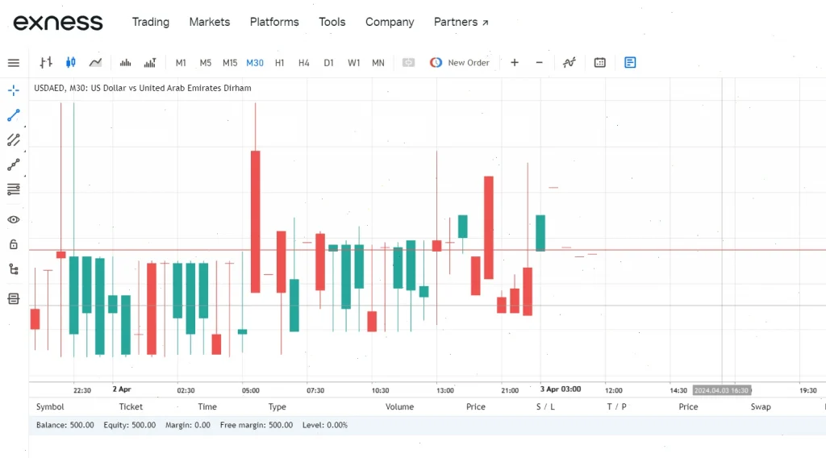The image size is (826, 458).
Task: Click the New Order button
Action: coord(459,63)
